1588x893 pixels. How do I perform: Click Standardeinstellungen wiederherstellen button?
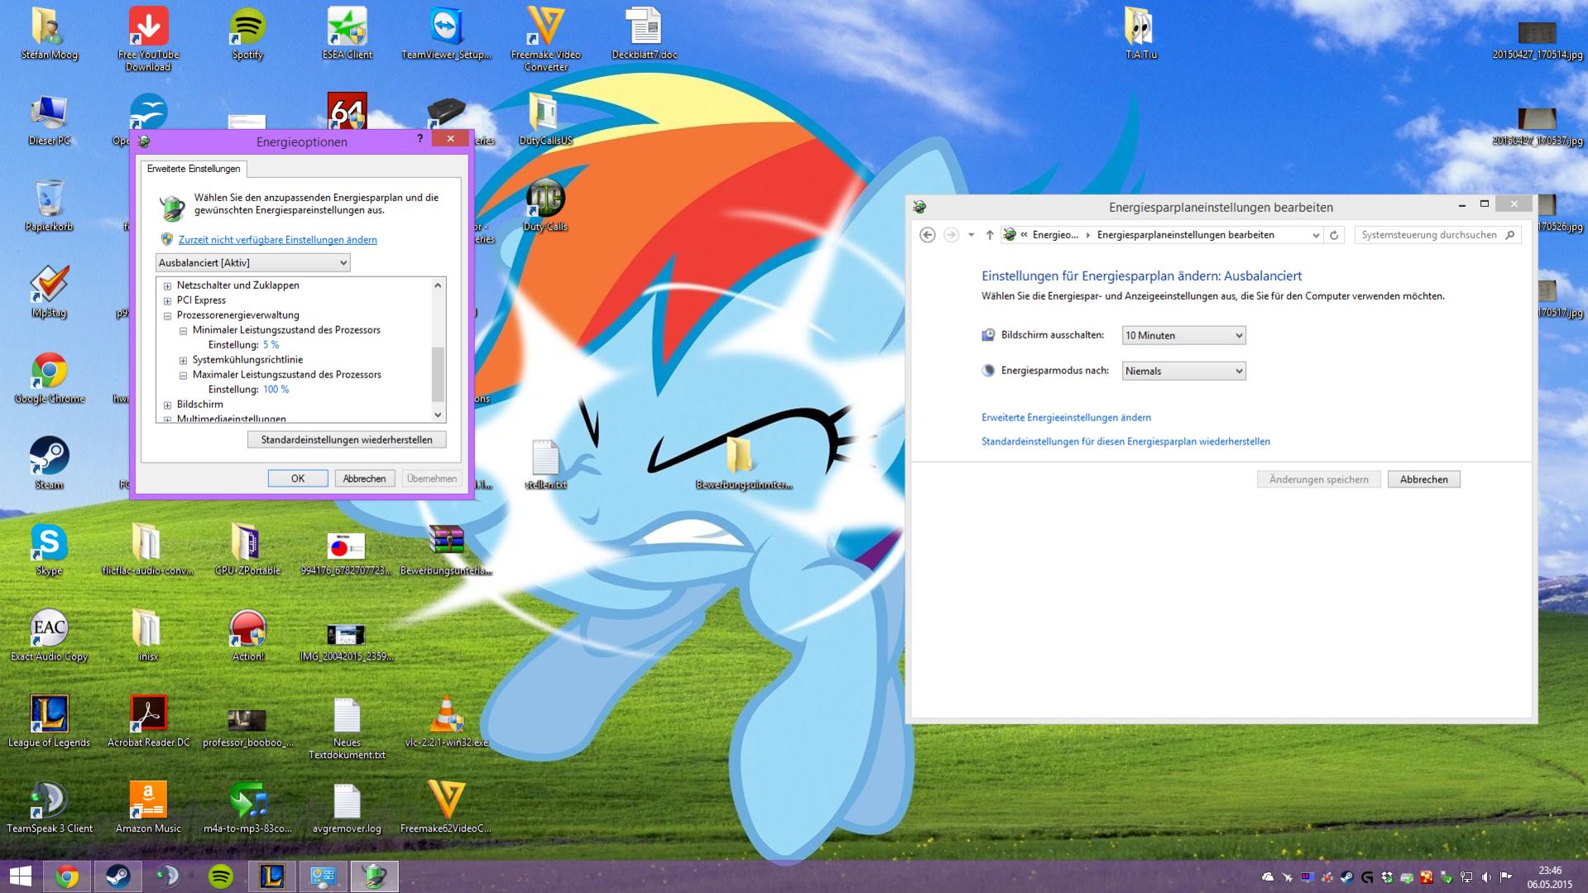(347, 439)
